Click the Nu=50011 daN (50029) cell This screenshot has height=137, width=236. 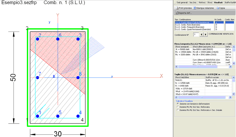[x=209, y=49]
